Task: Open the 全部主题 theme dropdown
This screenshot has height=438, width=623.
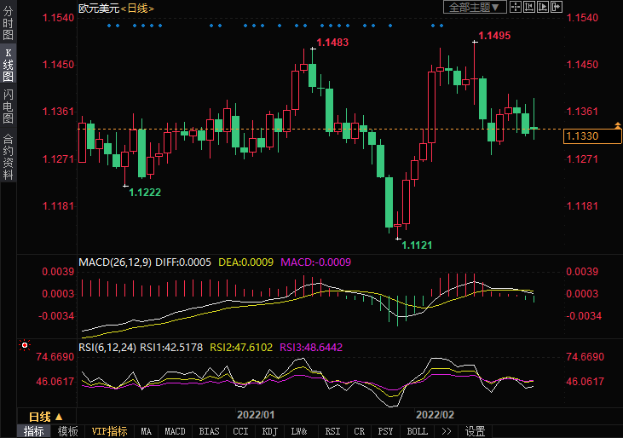Action: [476, 7]
